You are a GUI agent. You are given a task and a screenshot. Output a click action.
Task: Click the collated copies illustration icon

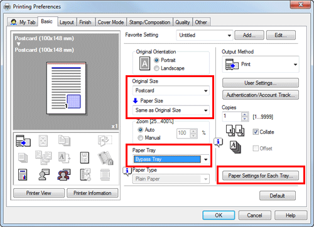pos(235,130)
